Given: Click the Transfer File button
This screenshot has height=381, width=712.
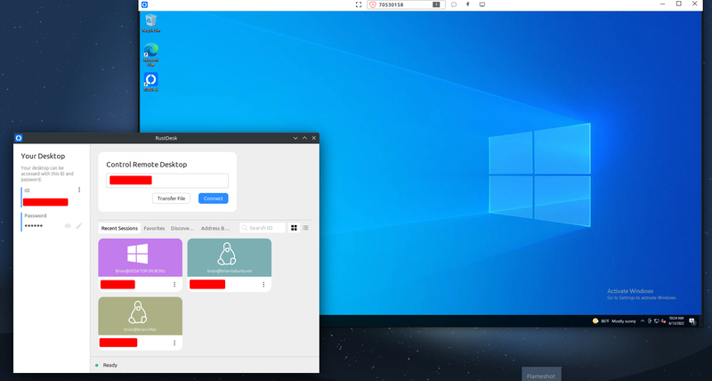Looking at the screenshot, I should 171,199.
